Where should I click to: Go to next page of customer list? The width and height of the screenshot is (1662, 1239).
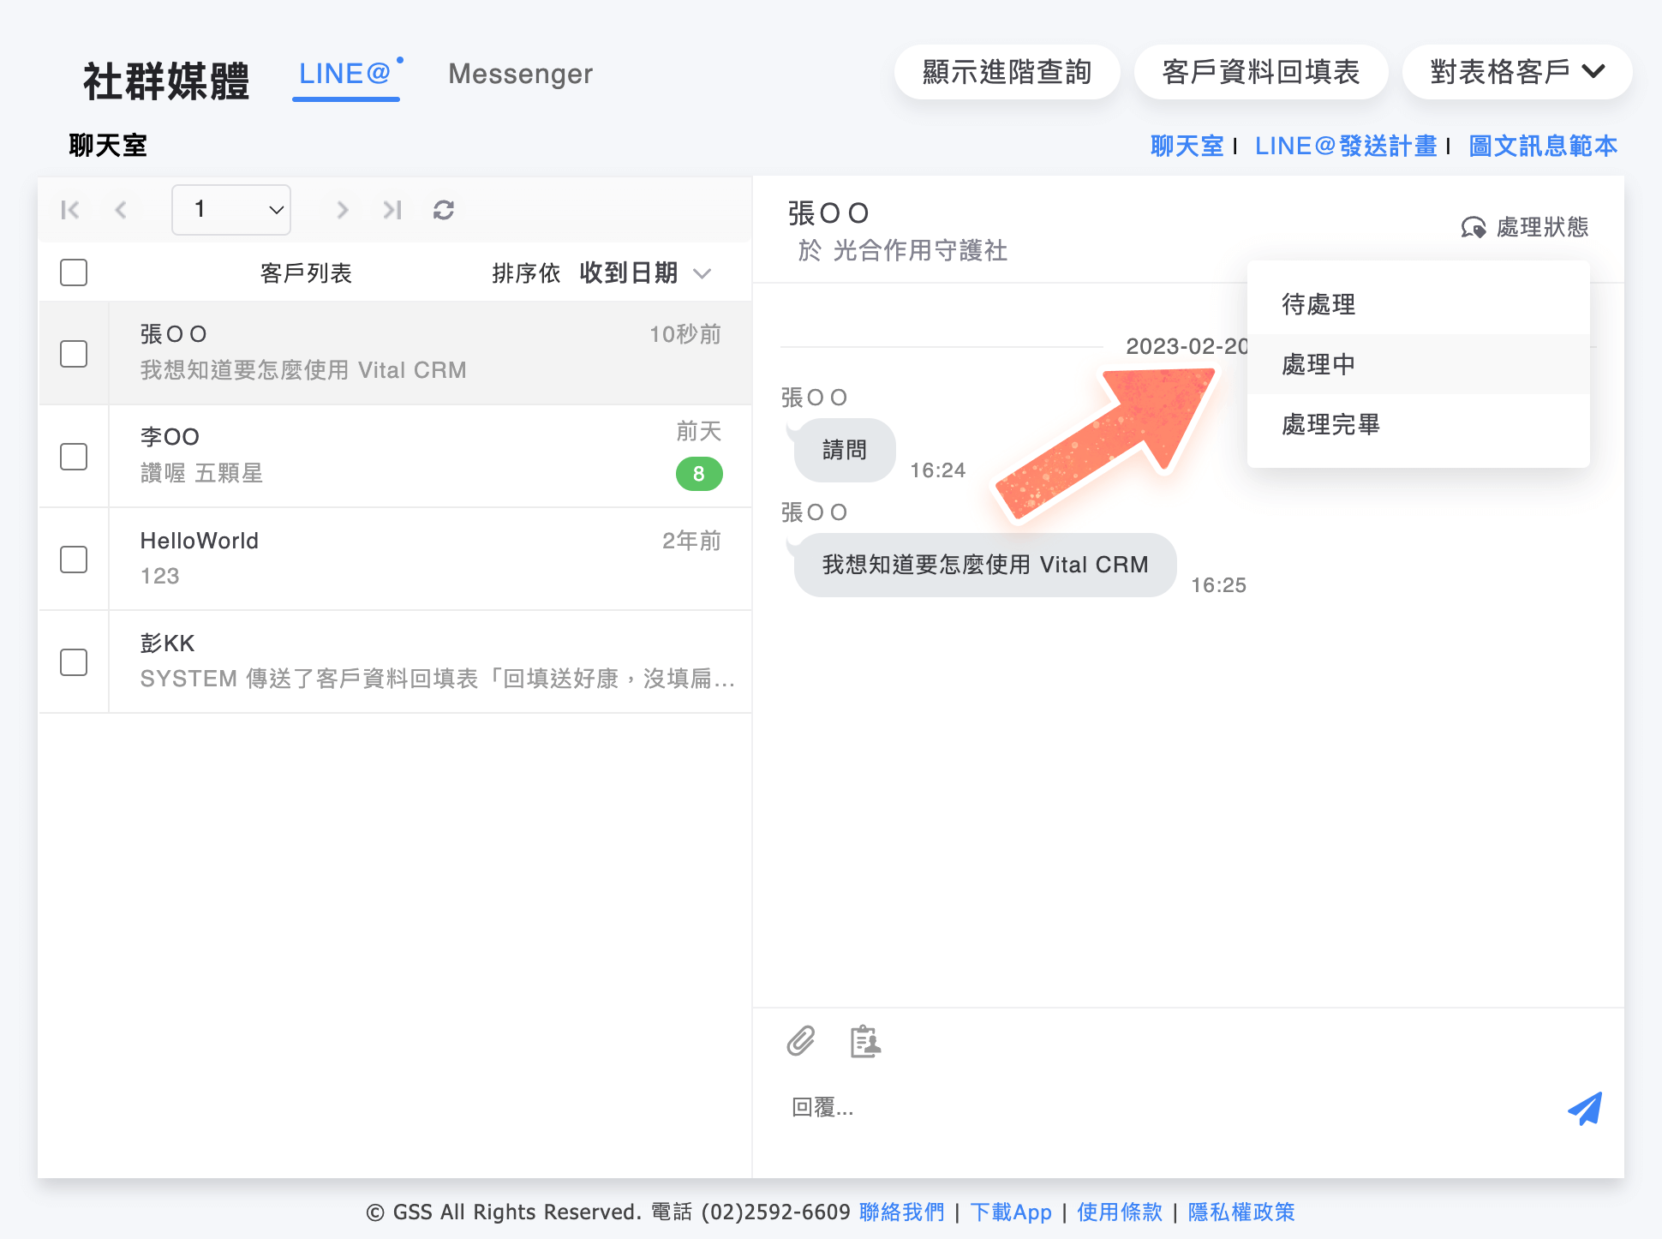[342, 210]
